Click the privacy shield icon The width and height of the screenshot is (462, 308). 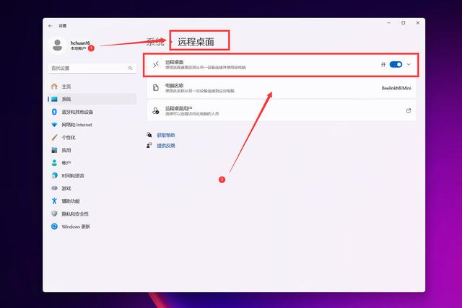pyautogui.click(x=54, y=214)
